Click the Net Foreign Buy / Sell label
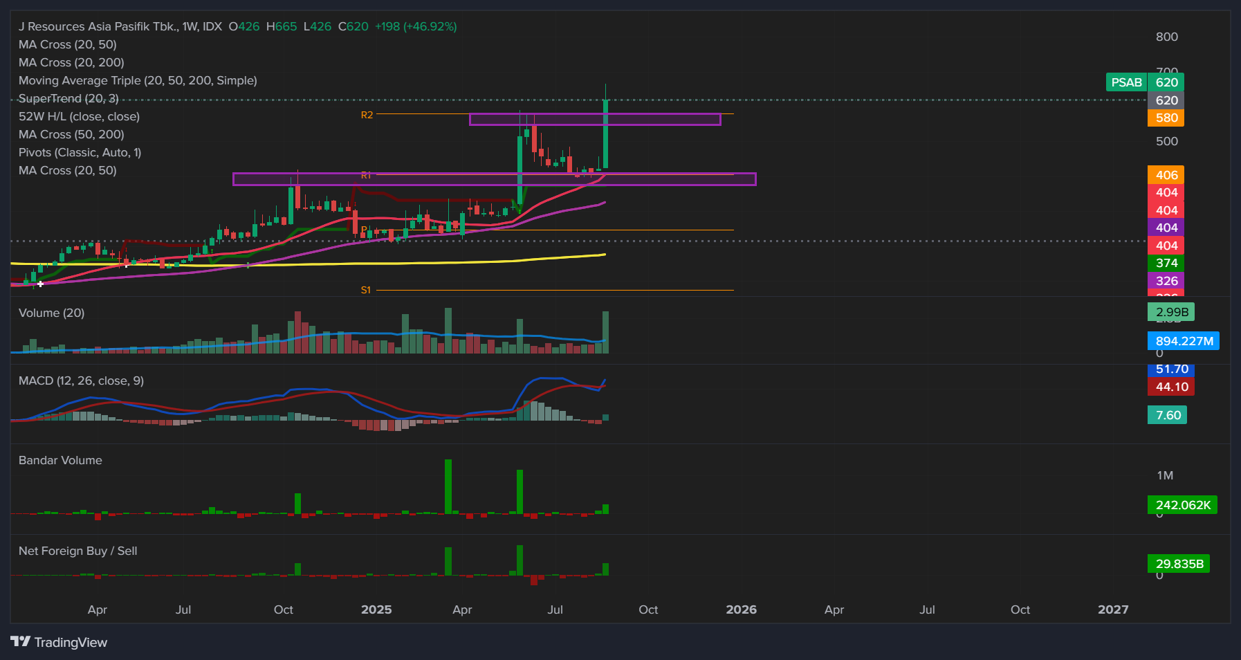This screenshot has height=660, width=1241. [x=77, y=551]
